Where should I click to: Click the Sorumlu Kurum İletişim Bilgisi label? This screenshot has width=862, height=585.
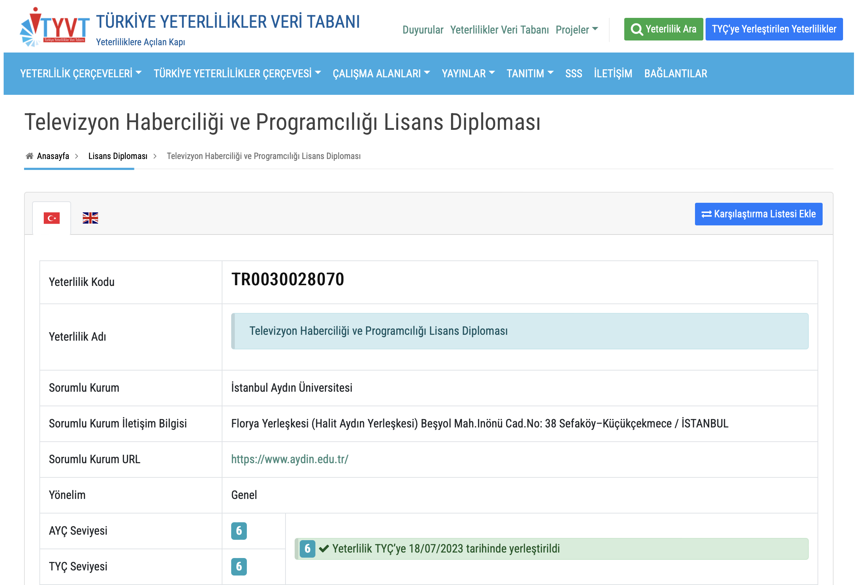pos(118,424)
